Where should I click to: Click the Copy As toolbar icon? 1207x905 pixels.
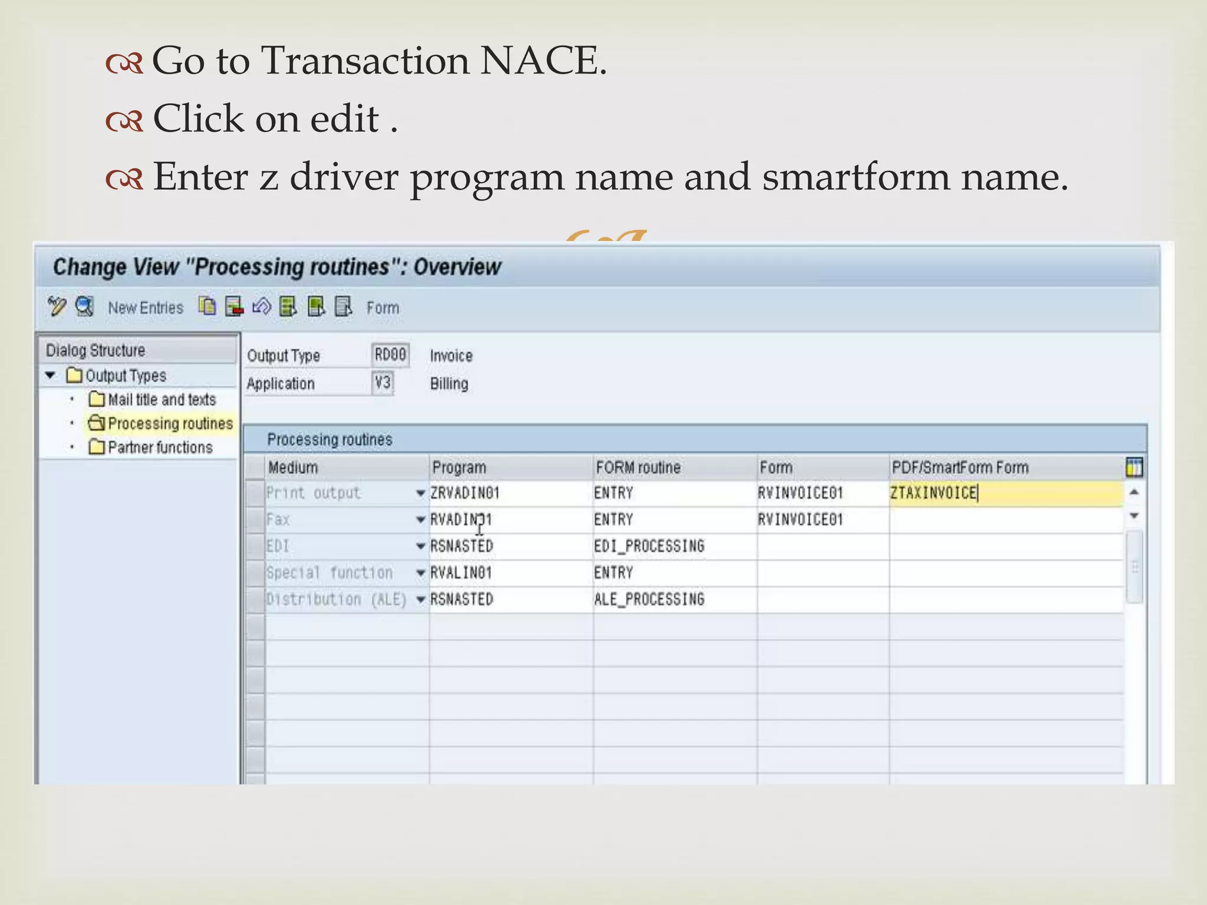click(x=207, y=307)
